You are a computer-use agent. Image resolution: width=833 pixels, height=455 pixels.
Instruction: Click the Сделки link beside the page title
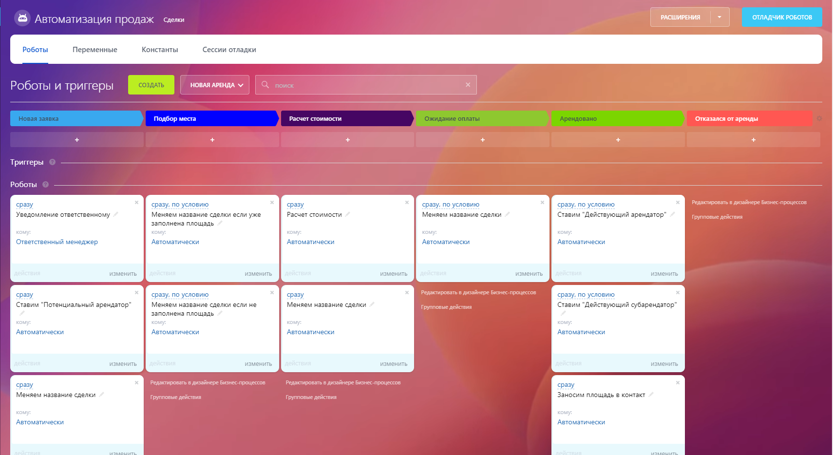click(174, 20)
